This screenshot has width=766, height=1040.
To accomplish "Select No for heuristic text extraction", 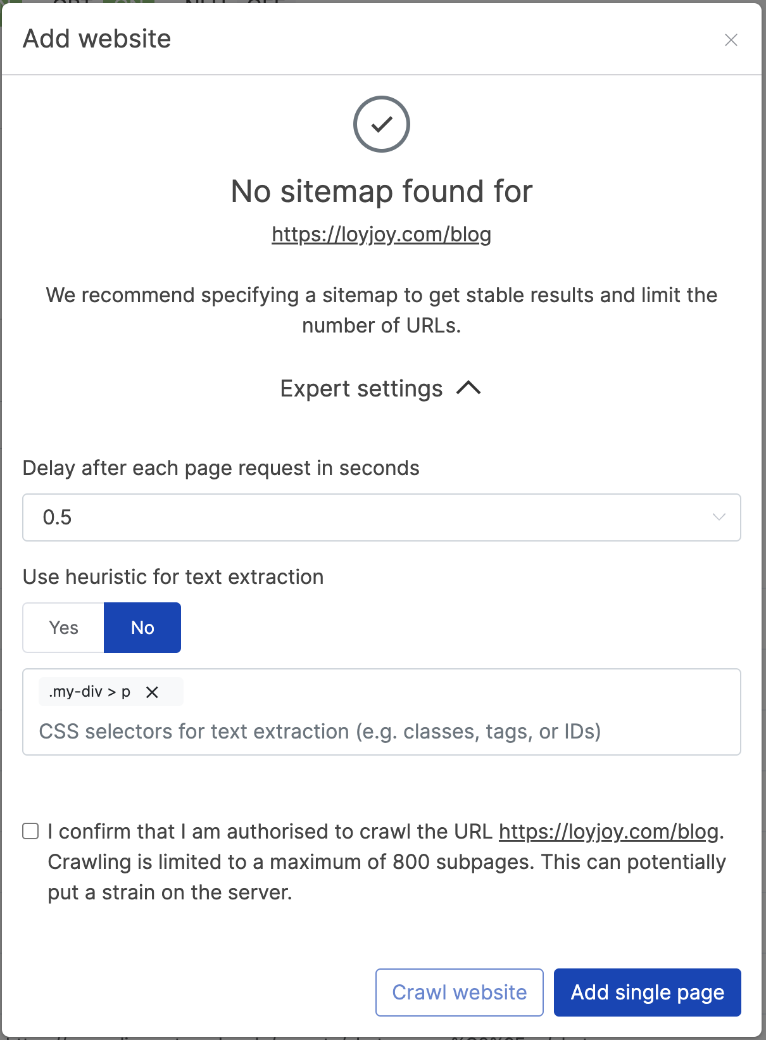I will pos(142,628).
